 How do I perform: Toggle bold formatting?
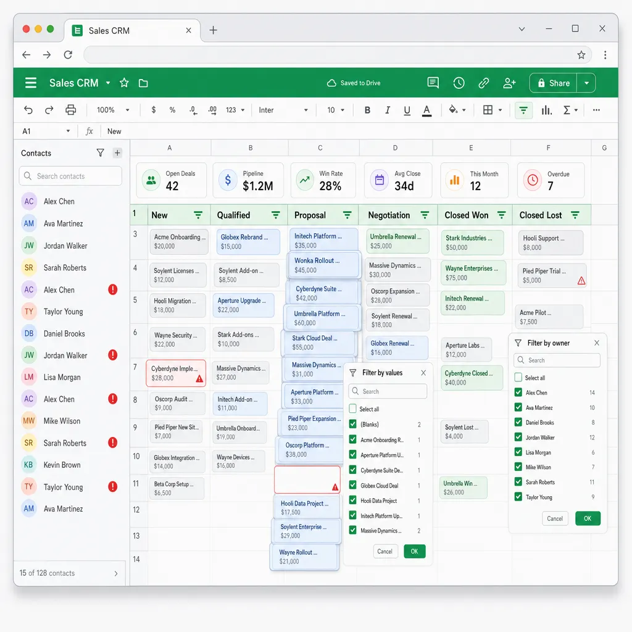pyautogui.click(x=367, y=110)
